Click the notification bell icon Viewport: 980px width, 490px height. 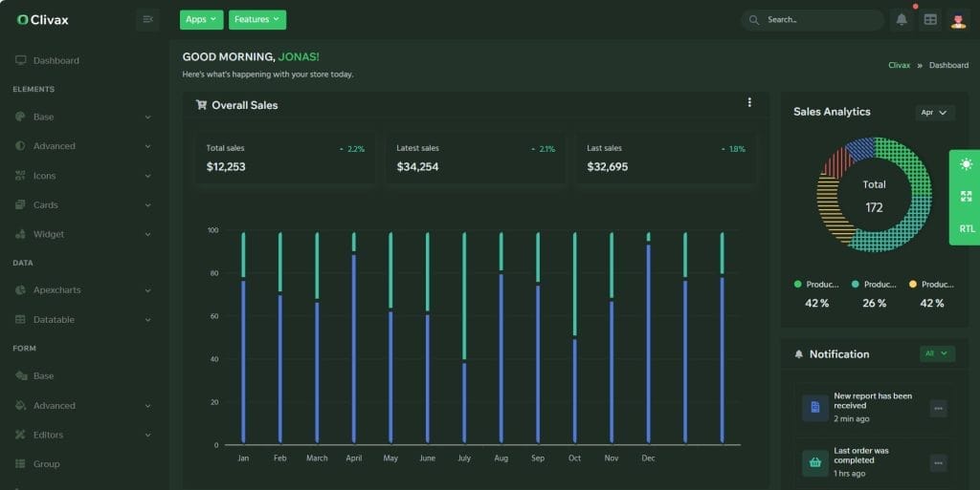902,20
